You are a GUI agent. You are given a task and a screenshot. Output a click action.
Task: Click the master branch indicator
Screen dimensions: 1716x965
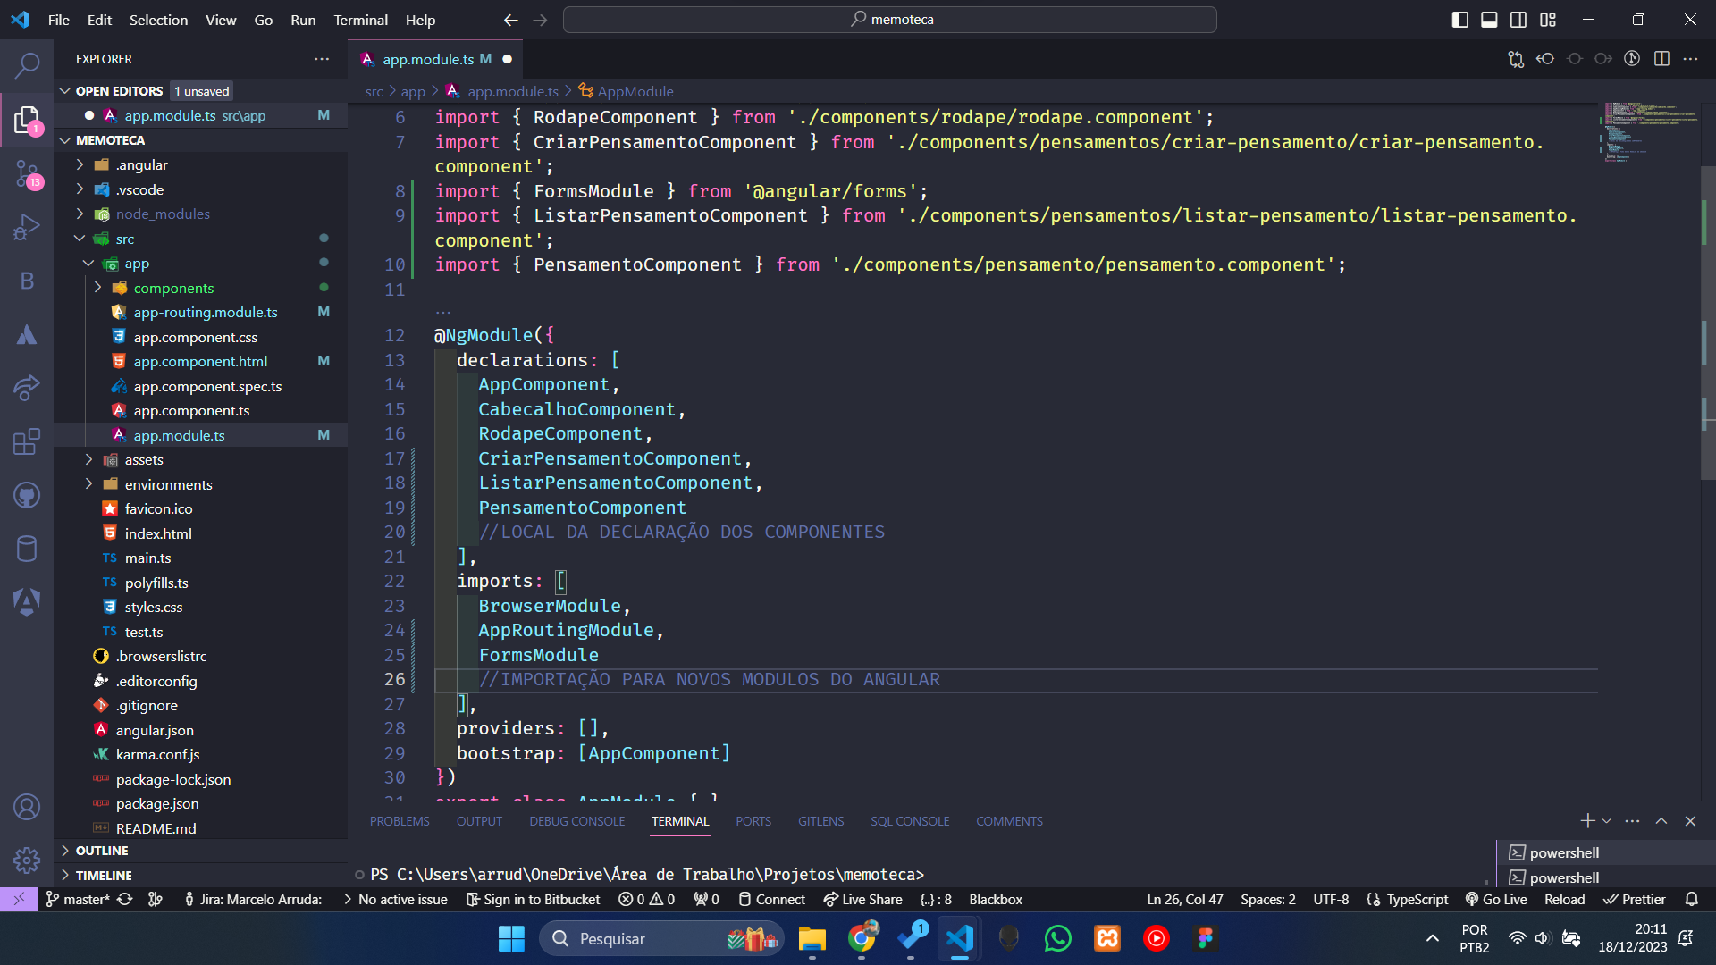coord(78,899)
